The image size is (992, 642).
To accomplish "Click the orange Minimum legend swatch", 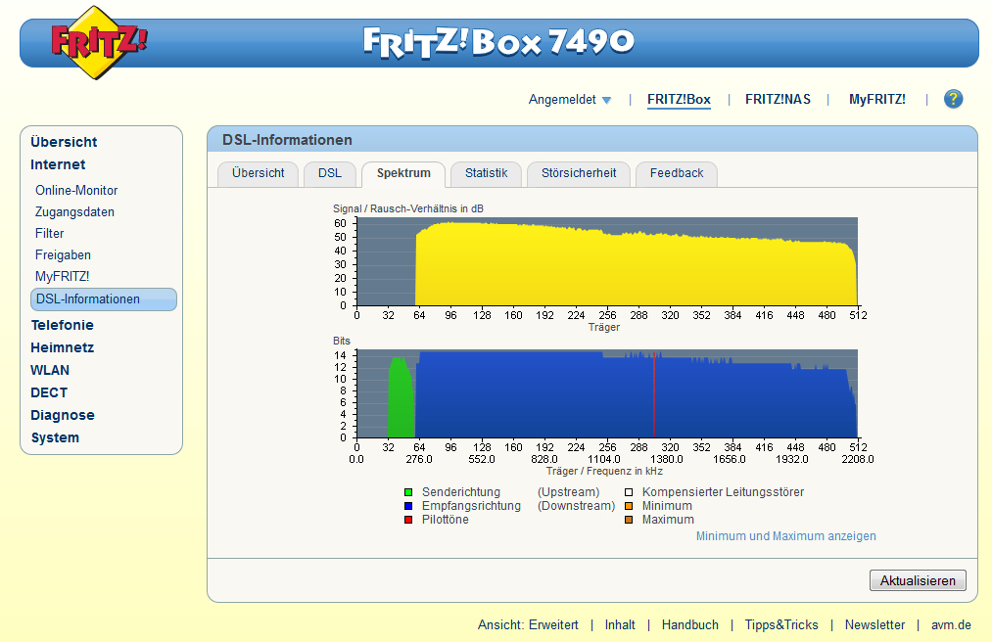I will pos(629,506).
